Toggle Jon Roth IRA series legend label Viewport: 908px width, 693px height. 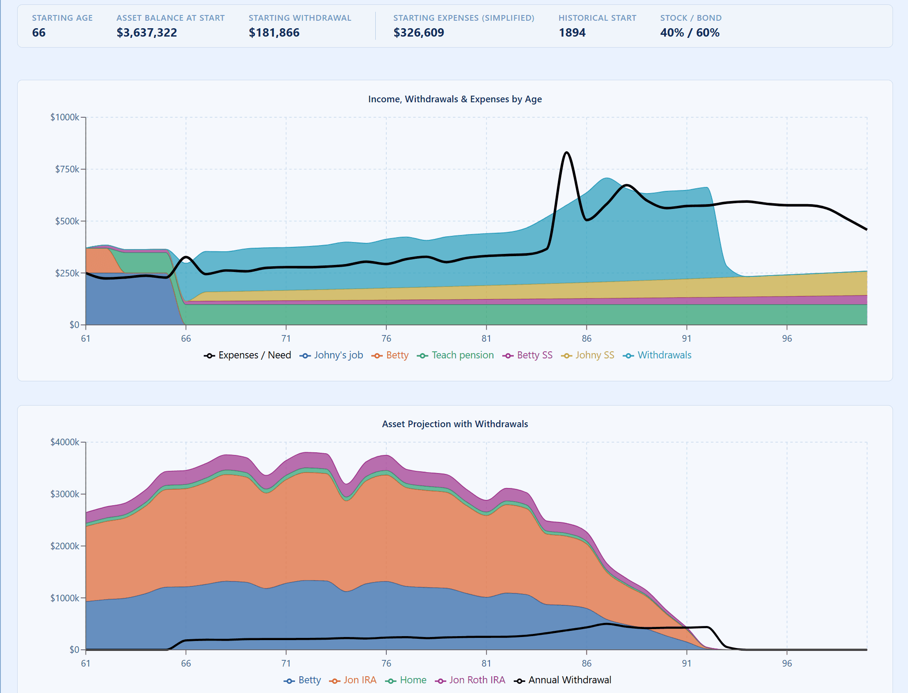[477, 680]
